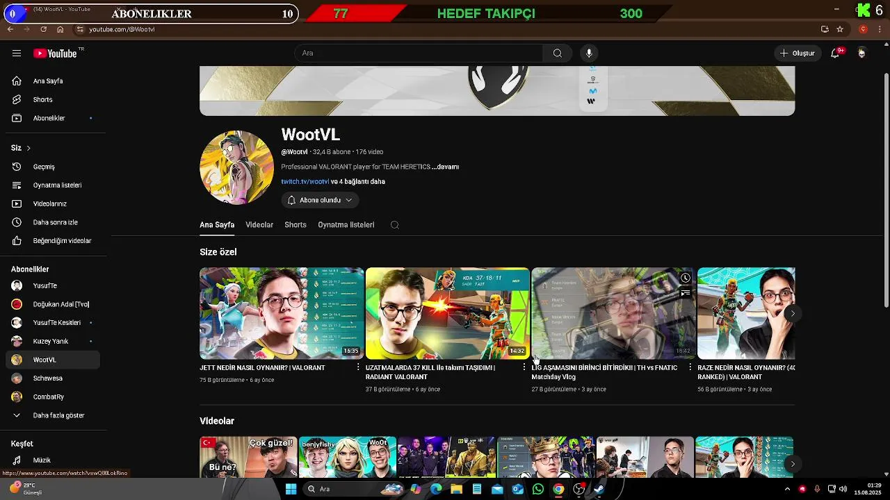
Task: Play JETT NEDİR NASIL OYNANIR thumbnail
Action: pos(282,313)
